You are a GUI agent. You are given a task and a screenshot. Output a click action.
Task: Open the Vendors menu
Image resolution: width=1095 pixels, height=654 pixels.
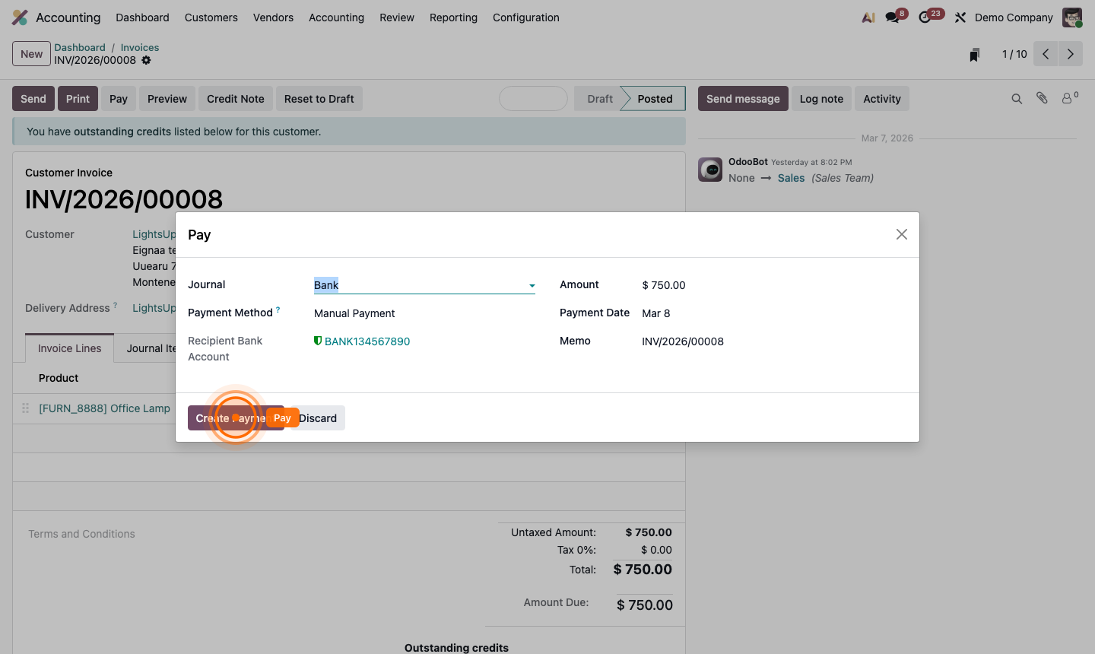click(273, 17)
